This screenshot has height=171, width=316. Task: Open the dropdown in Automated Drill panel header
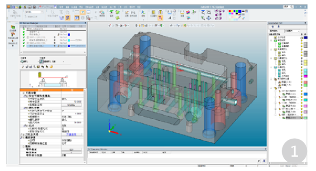292,31
